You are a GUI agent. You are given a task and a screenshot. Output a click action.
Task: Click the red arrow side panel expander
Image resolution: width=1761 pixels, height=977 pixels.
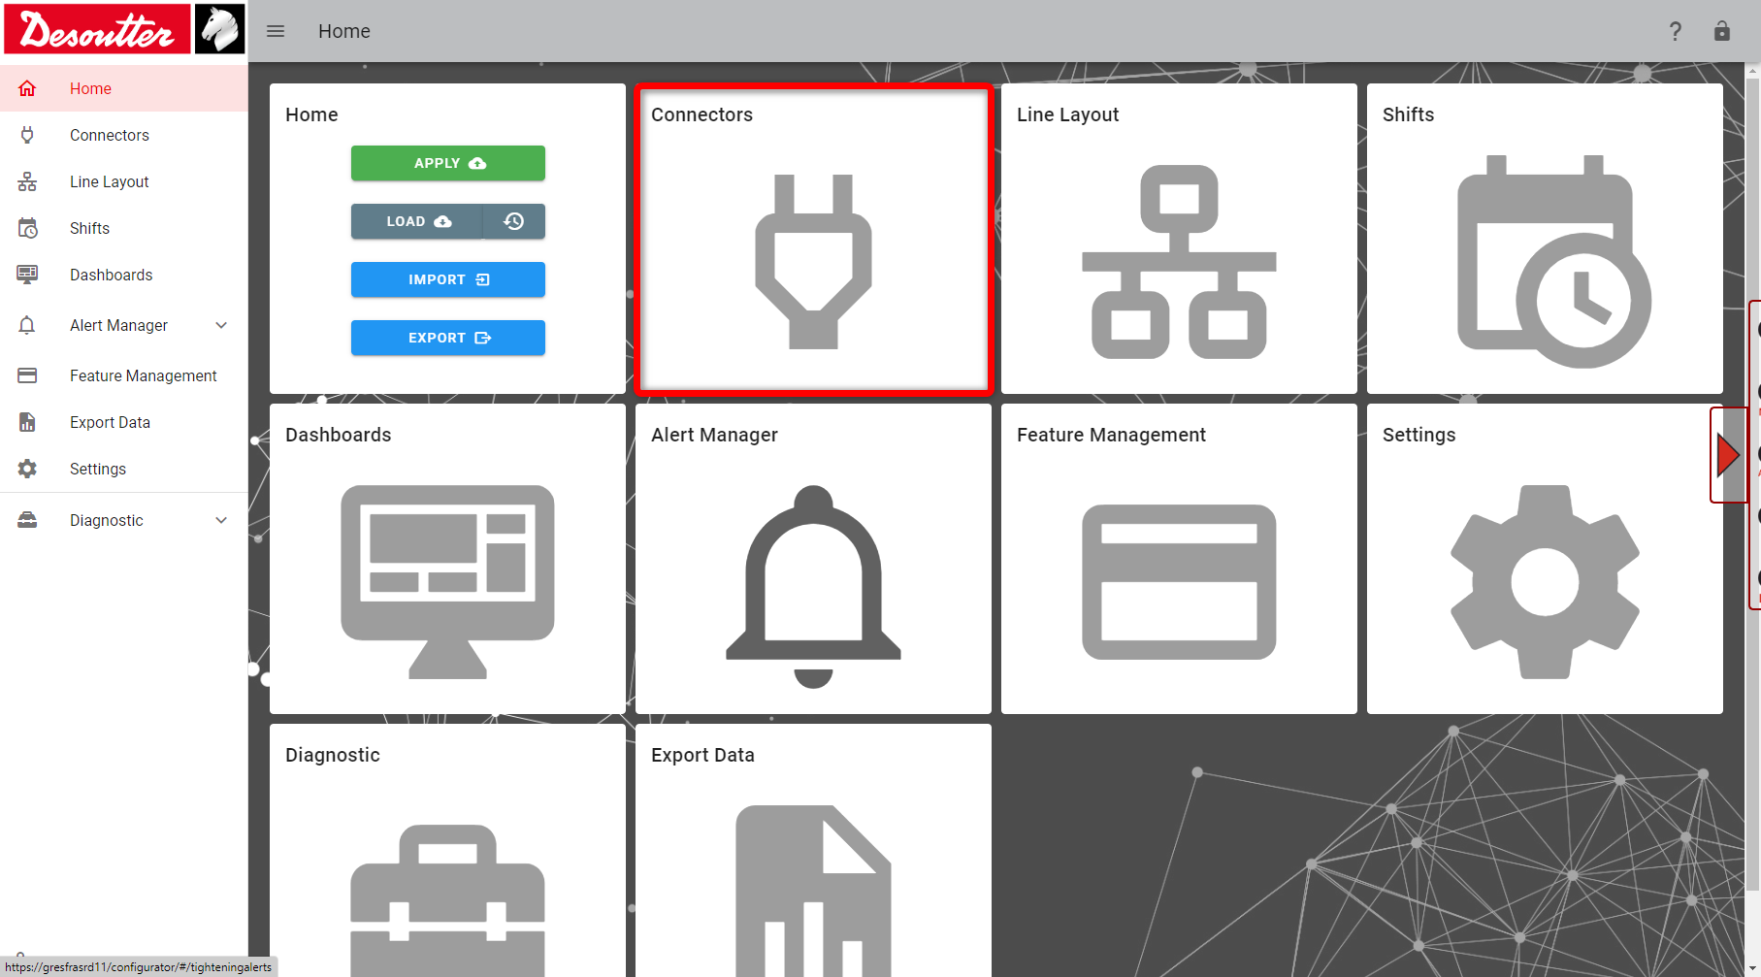pos(1727,455)
